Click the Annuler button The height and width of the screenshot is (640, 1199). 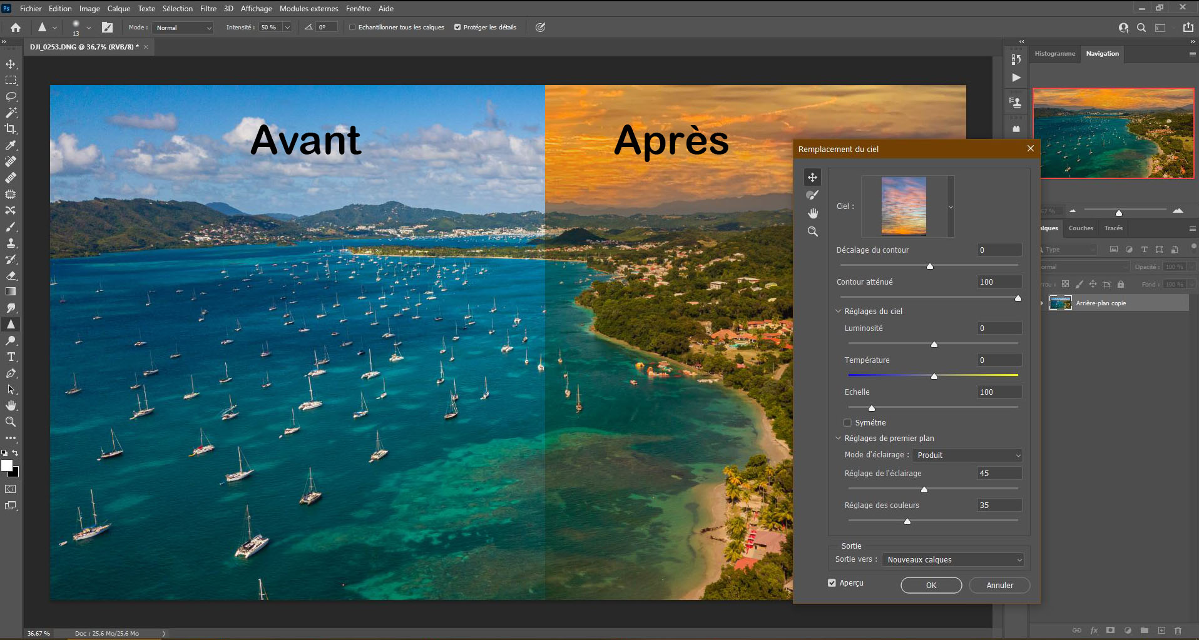point(999,586)
